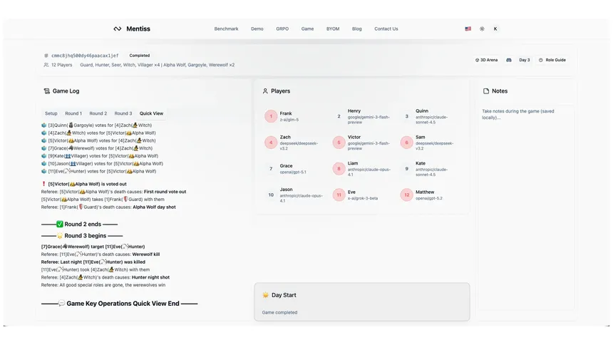
Task: Switch to the Setup tab
Action: click(51, 113)
